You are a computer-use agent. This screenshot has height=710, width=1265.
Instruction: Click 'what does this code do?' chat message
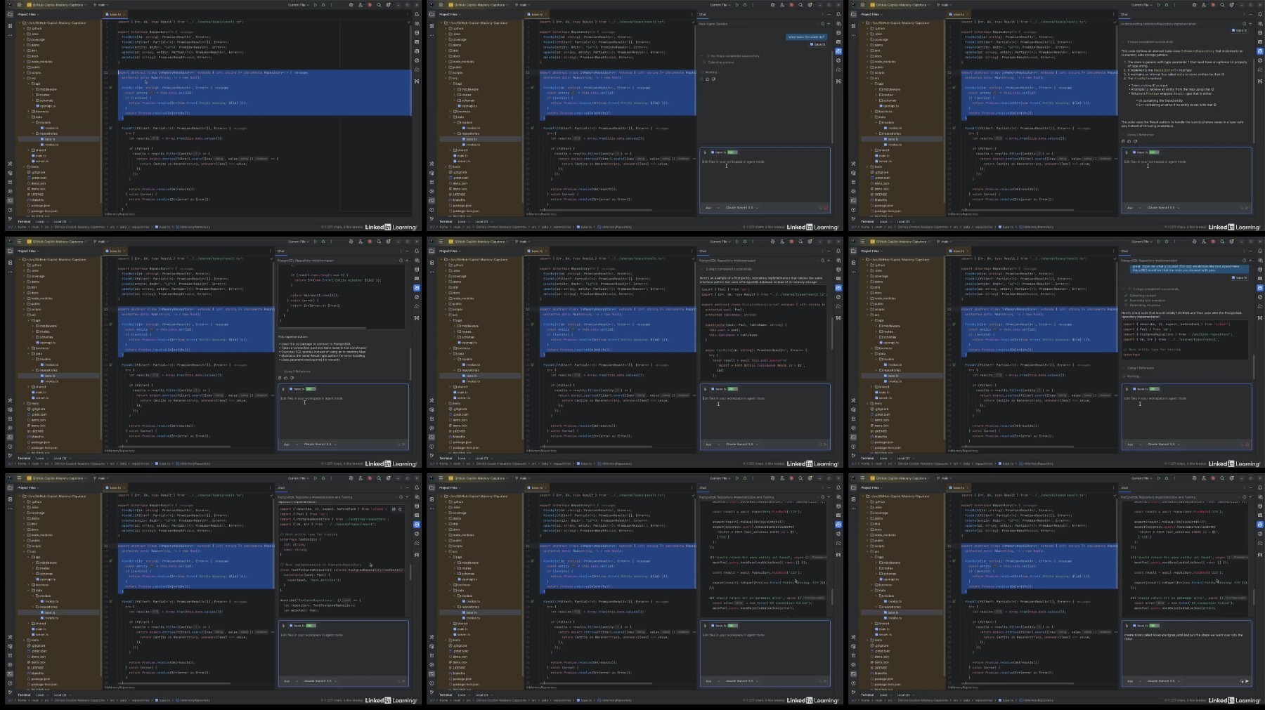click(x=806, y=37)
